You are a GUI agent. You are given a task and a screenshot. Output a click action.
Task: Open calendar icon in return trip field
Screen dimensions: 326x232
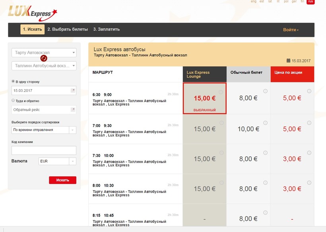click(x=73, y=109)
